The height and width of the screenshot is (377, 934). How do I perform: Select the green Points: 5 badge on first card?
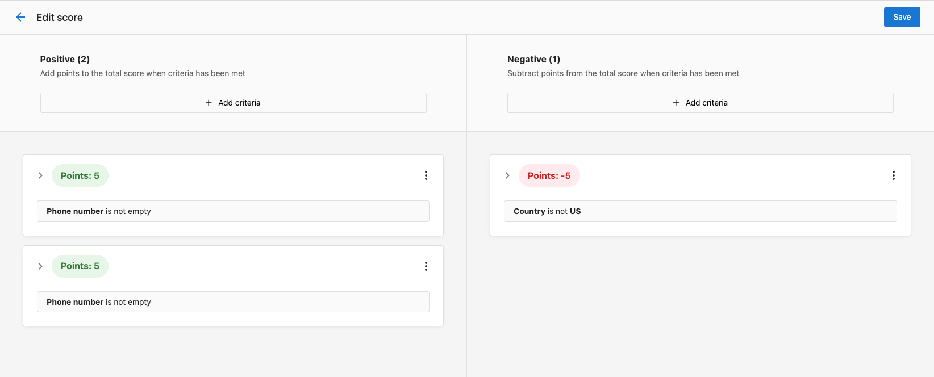(80, 175)
